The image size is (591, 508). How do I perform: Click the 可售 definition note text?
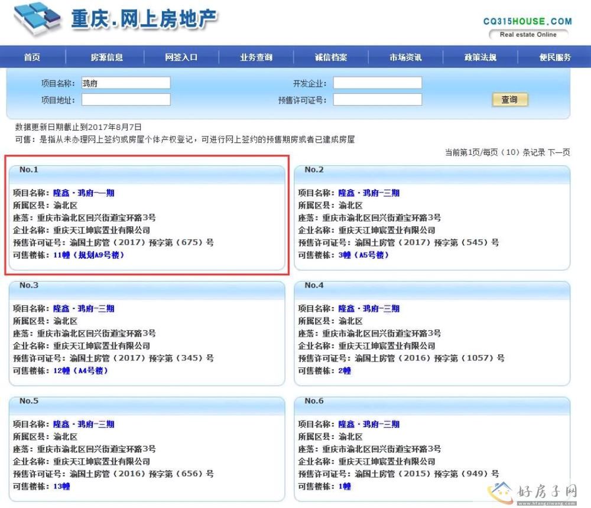pos(184,139)
